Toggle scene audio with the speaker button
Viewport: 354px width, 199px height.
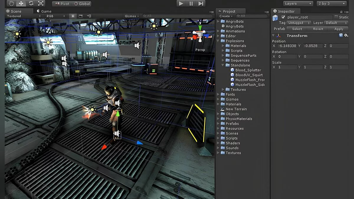point(89,16)
